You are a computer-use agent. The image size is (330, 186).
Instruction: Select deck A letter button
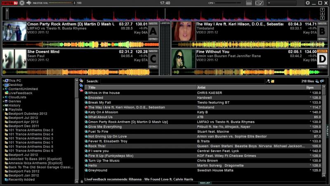coord(153,31)
